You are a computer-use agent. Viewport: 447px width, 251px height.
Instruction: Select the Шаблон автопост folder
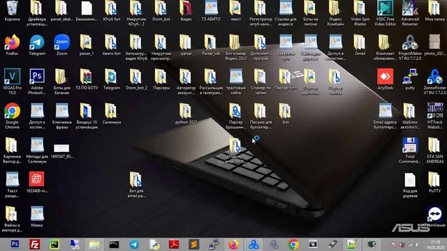pyautogui.click(x=410, y=112)
